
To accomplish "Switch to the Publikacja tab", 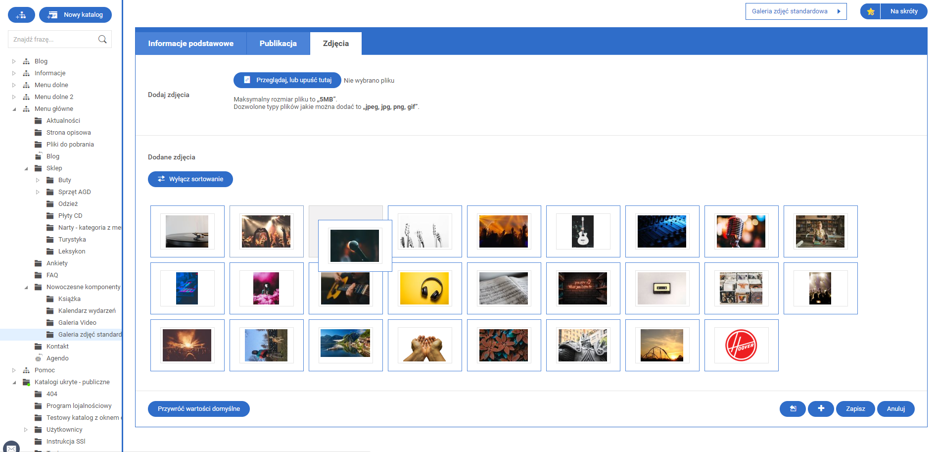I will [x=278, y=44].
